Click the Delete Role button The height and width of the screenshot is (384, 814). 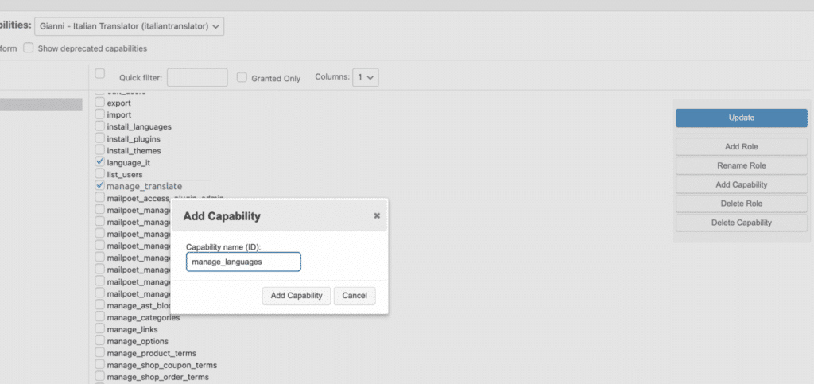[x=742, y=204]
